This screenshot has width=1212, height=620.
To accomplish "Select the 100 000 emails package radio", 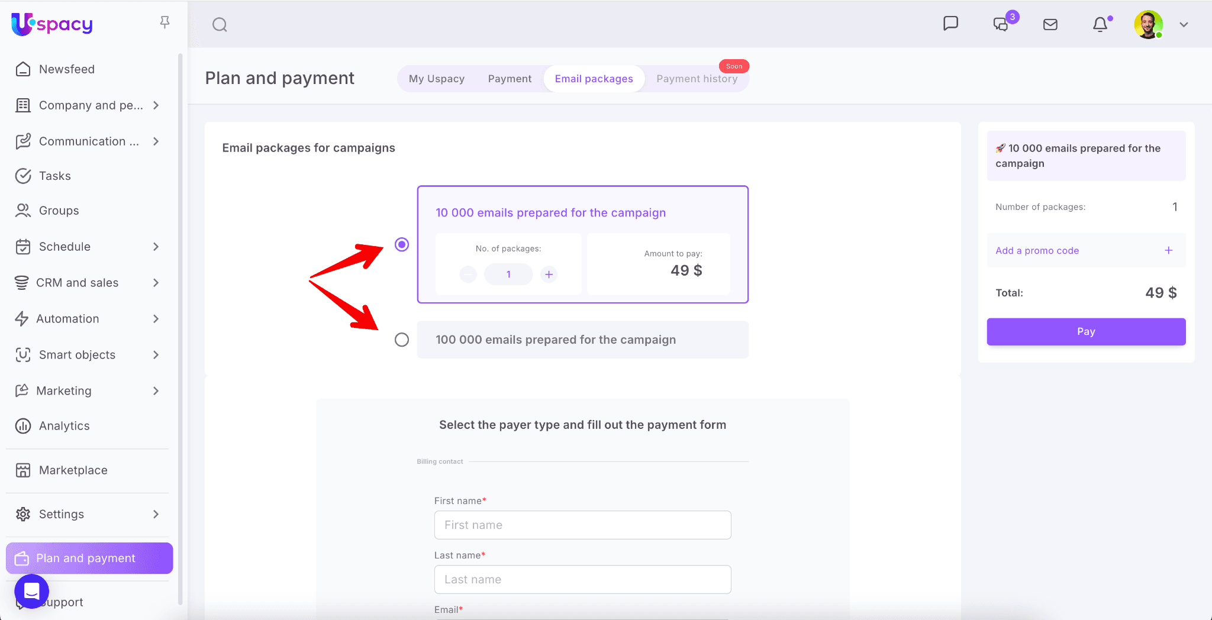I will point(402,340).
